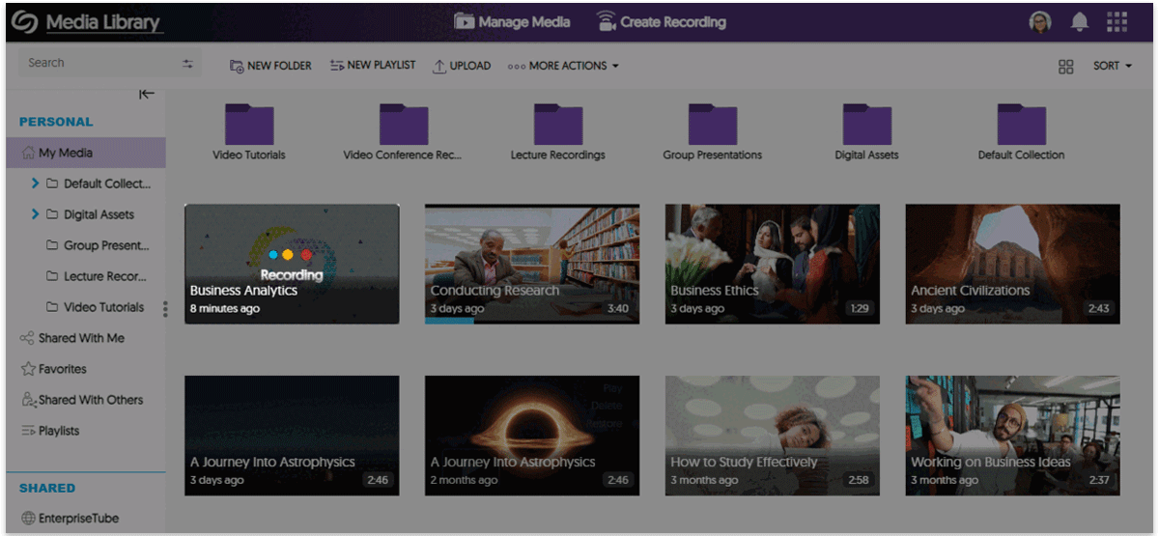This screenshot has height=536, width=1159.
Task: Open search filter options icon
Action: point(187,64)
